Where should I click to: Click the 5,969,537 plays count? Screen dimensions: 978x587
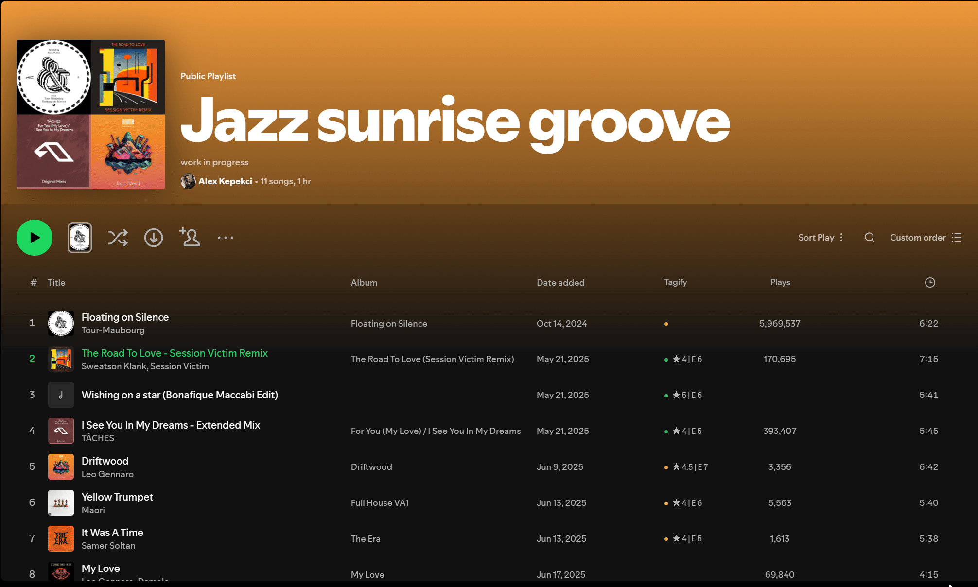coord(780,324)
